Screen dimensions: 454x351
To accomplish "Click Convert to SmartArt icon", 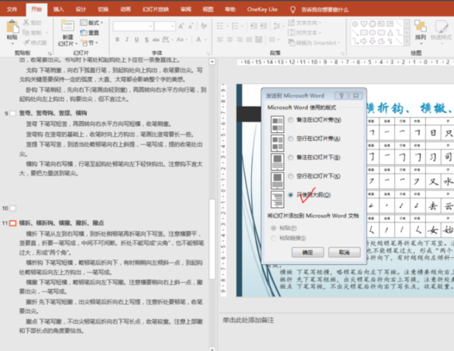I will [291, 42].
